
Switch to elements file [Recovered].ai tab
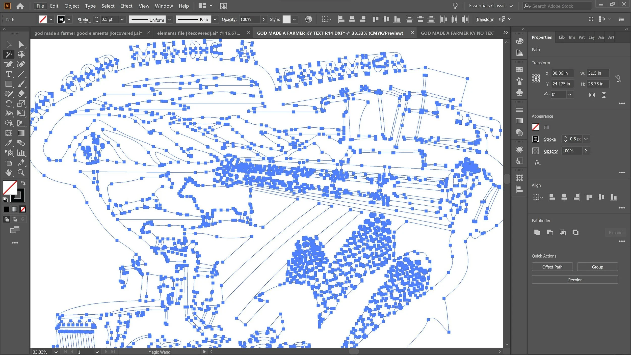click(199, 33)
